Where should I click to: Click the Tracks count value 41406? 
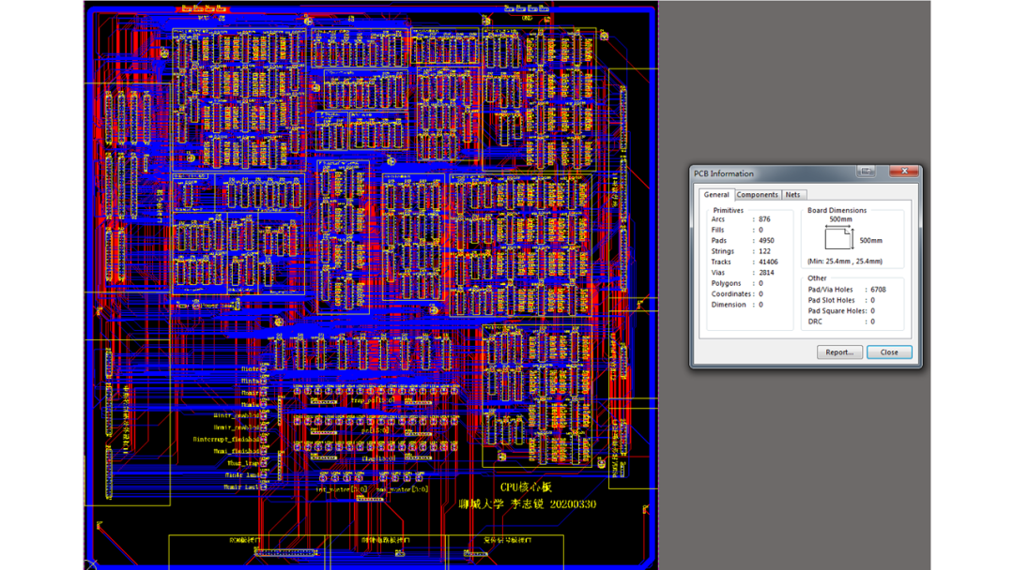[x=768, y=262]
